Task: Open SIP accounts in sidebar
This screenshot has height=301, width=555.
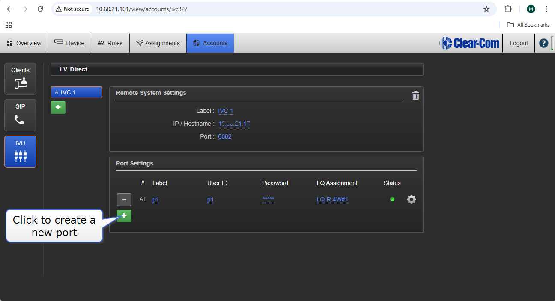Action: pyautogui.click(x=20, y=115)
